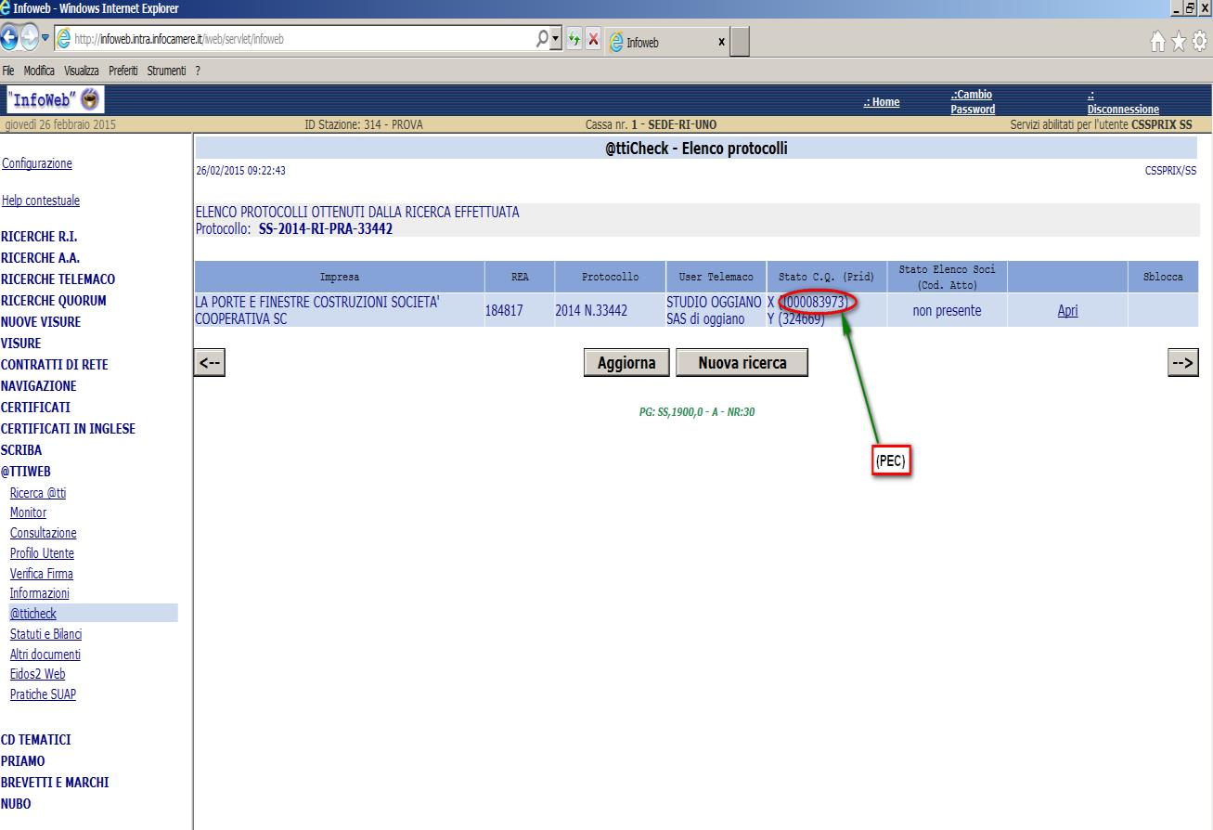Open BREVETTI E MARCHI section
This screenshot has height=830, width=1213.
55,784
